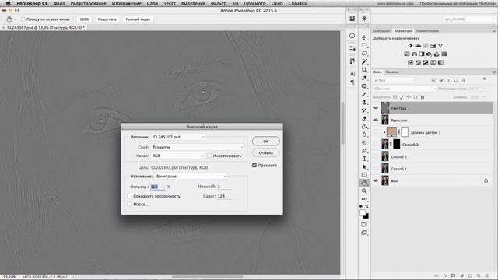Add Vibrance adjustment triangle icon
Viewport: 498px width, 280px height.
tap(440, 46)
